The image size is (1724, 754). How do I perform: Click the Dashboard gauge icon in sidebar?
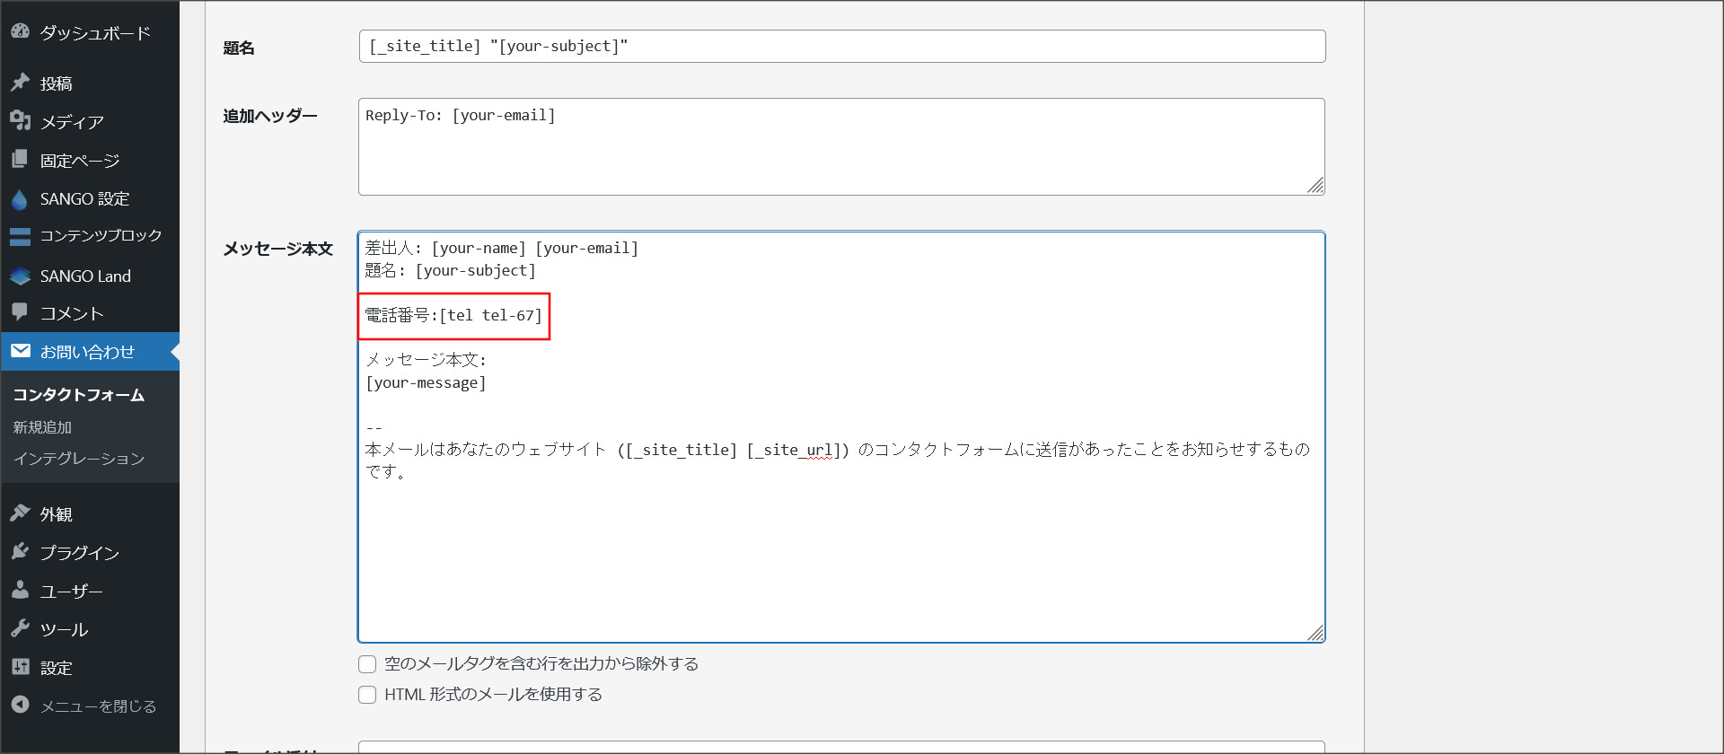(x=20, y=32)
